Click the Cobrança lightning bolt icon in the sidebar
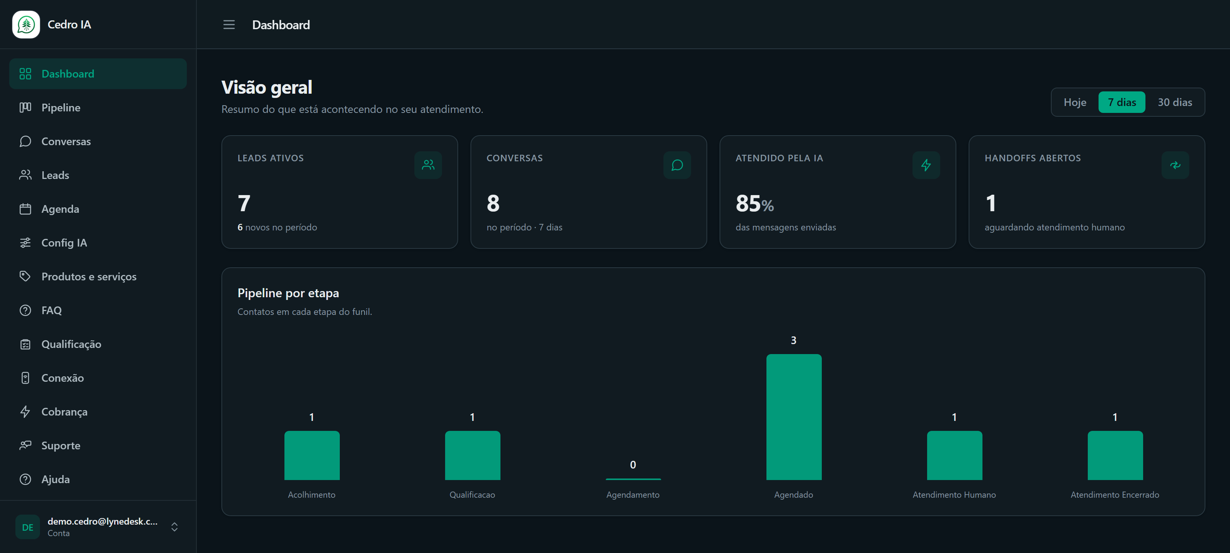This screenshot has width=1230, height=553. (25, 412)
